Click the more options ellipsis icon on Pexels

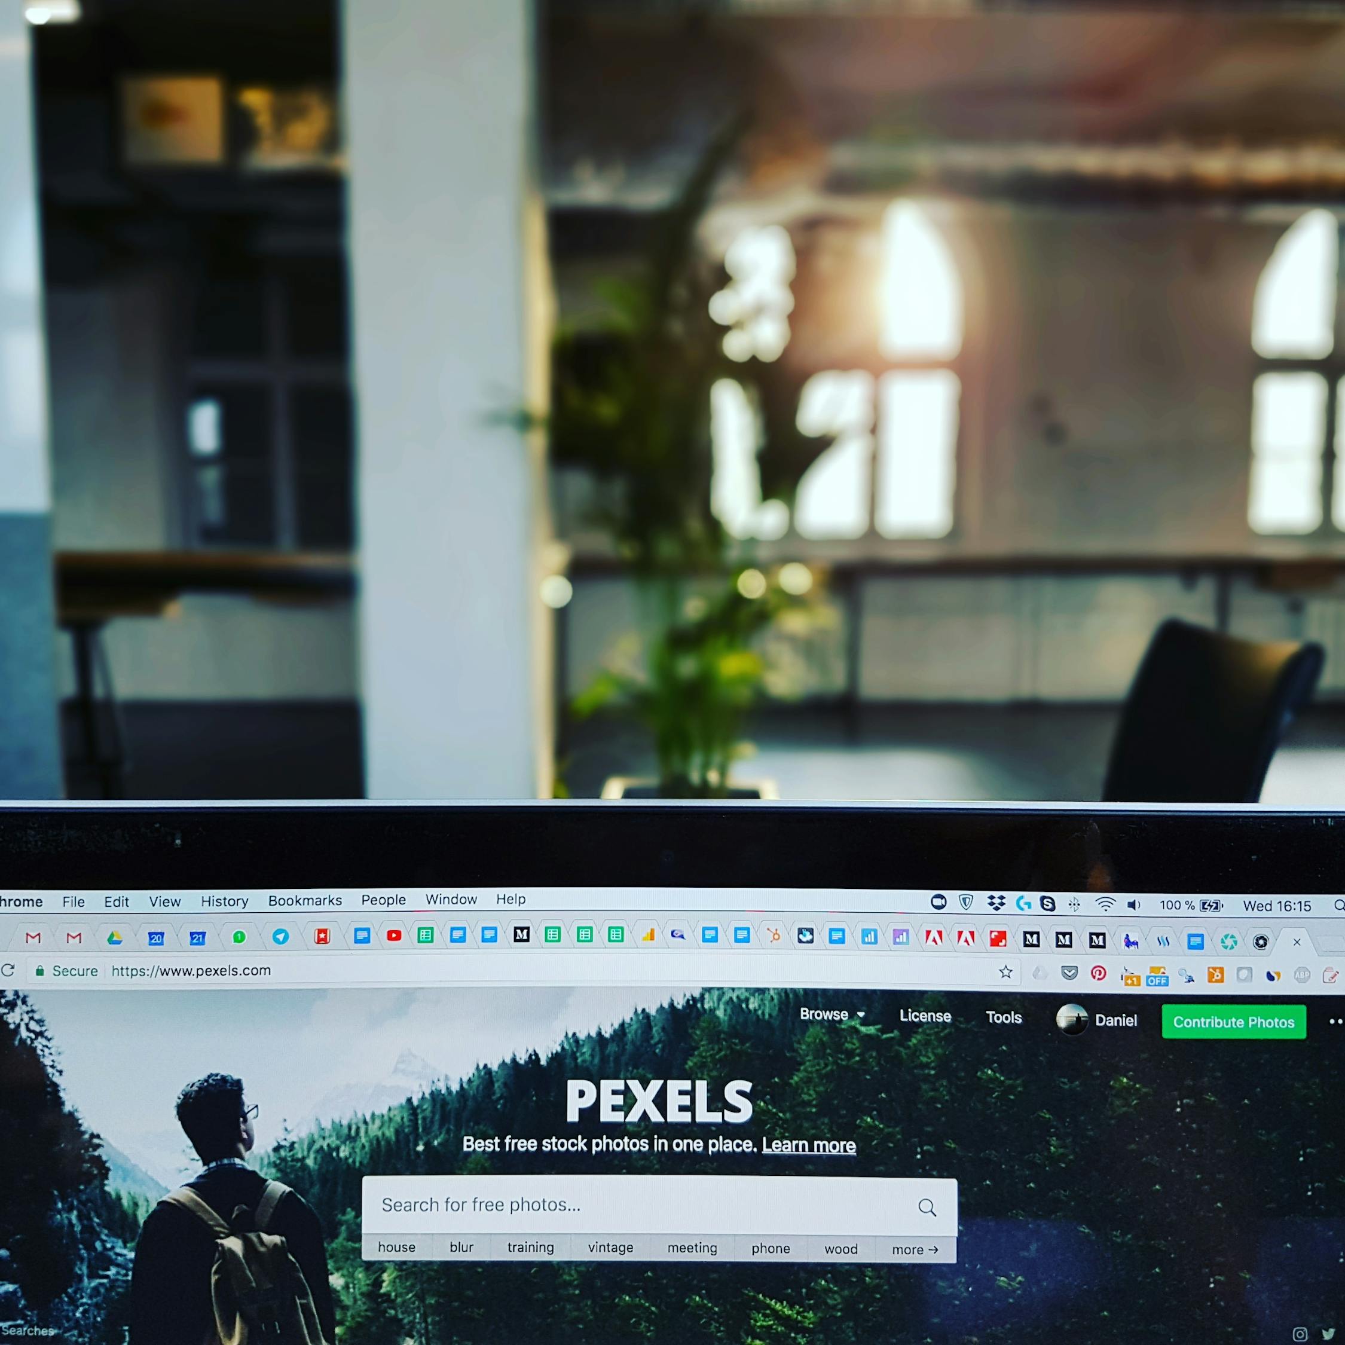point(1334,1020)
